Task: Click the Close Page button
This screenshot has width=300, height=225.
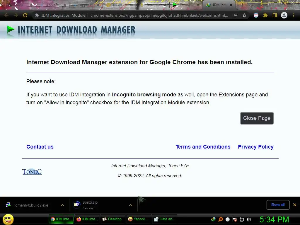Action: pyautogui.click(x=257, y=118)
